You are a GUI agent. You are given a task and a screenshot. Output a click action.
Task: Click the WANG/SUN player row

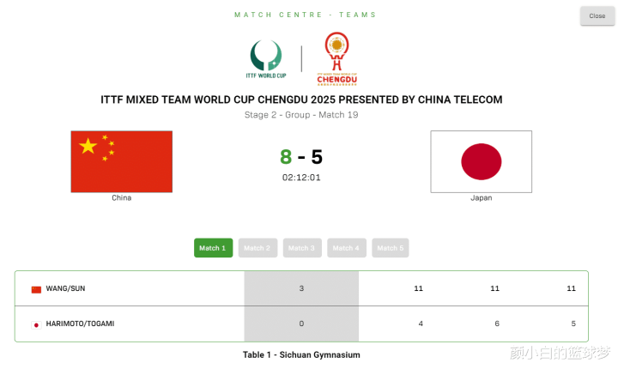(x=65, y=288)
